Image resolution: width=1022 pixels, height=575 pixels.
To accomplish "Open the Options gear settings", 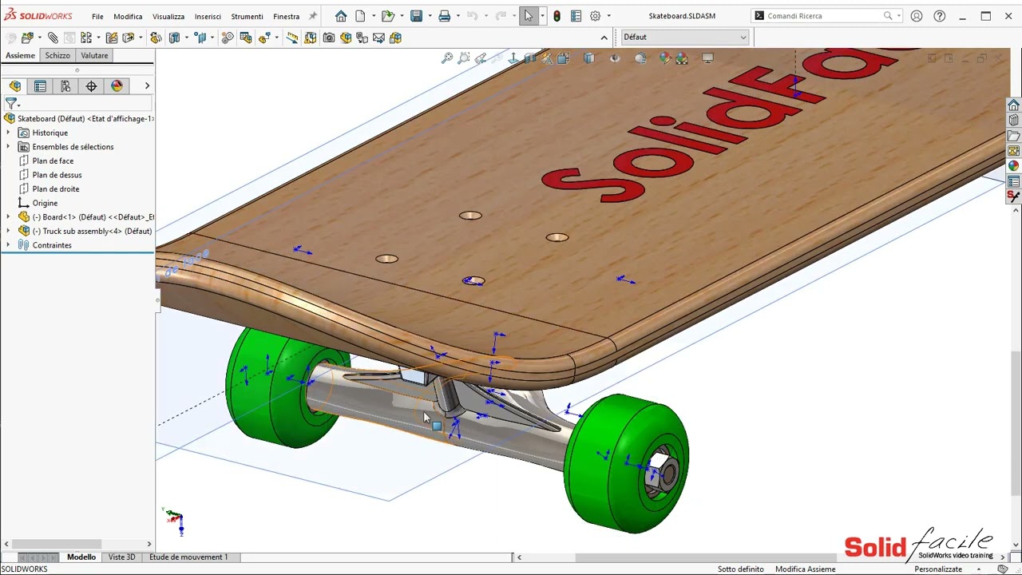I will tap(595, 16).
